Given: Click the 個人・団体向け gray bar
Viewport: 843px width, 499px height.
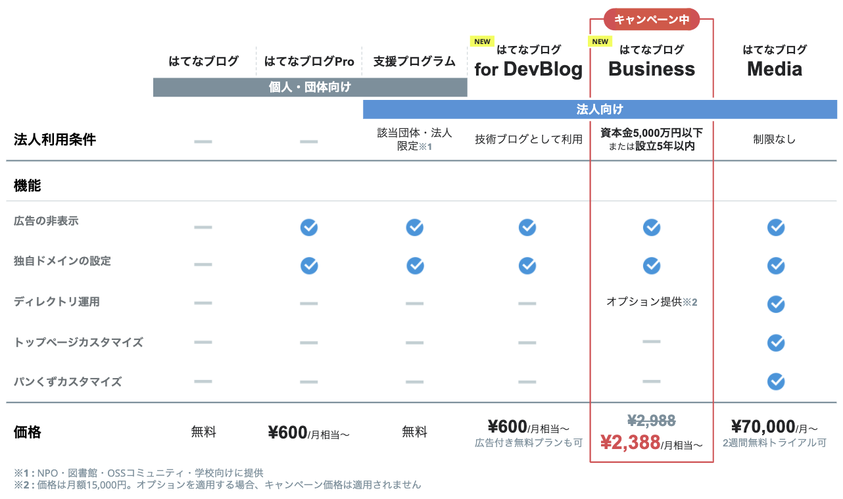Looking at the screenshot, I should click(x=310, y=87).
